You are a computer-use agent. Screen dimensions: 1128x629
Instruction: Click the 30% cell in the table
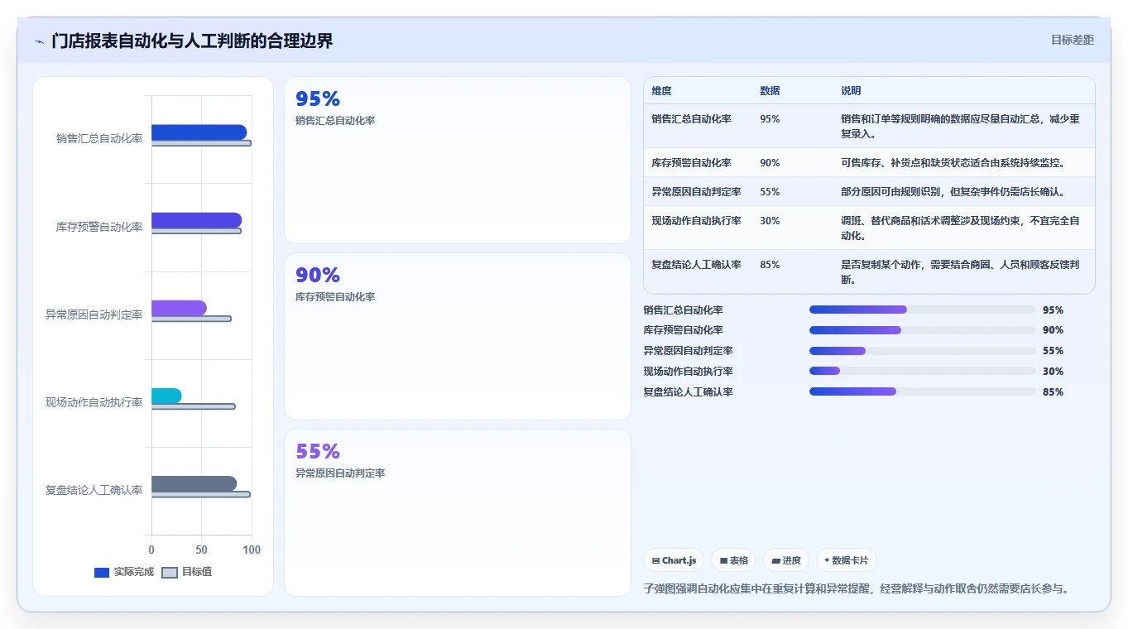pos(770,221)
